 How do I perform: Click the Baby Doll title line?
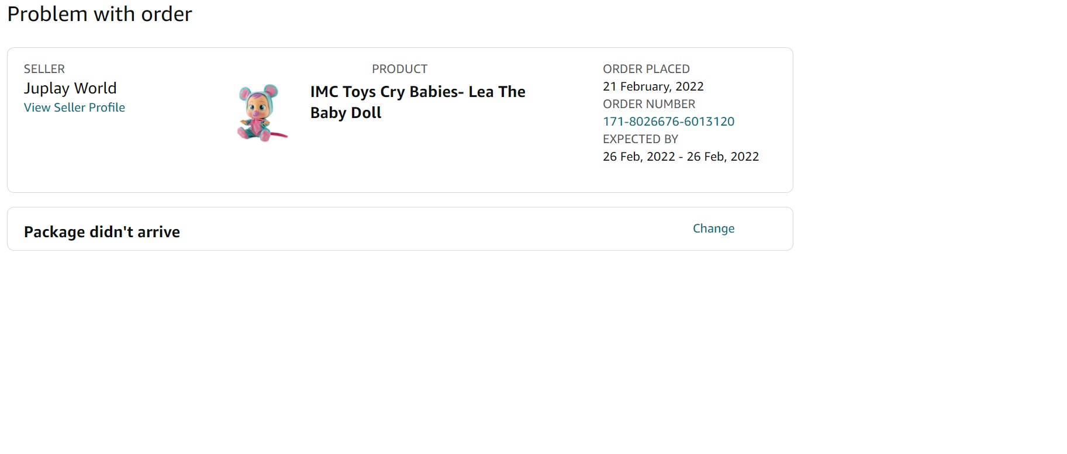pos(346,113)
